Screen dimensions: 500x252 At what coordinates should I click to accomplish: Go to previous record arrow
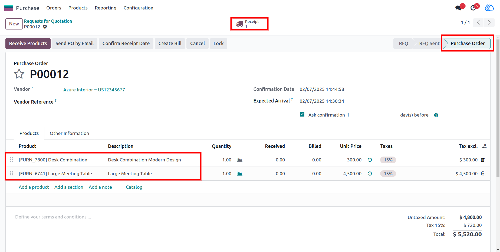(478, 23)
